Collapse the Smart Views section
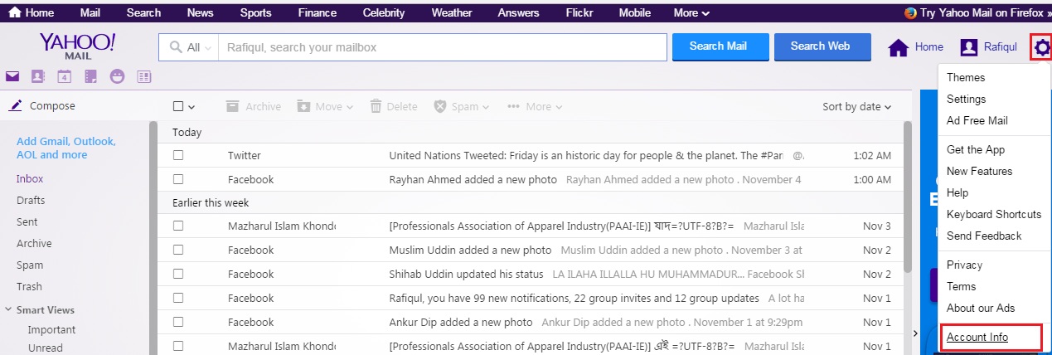Viewport: 1052px width, 355px height. (8, 309)
